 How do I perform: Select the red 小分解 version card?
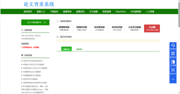click(152, 28)
